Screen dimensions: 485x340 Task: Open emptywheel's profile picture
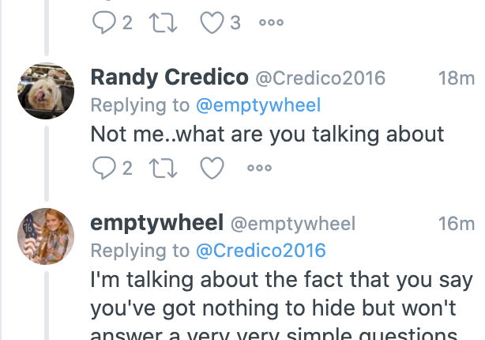(x=46, y=236)
